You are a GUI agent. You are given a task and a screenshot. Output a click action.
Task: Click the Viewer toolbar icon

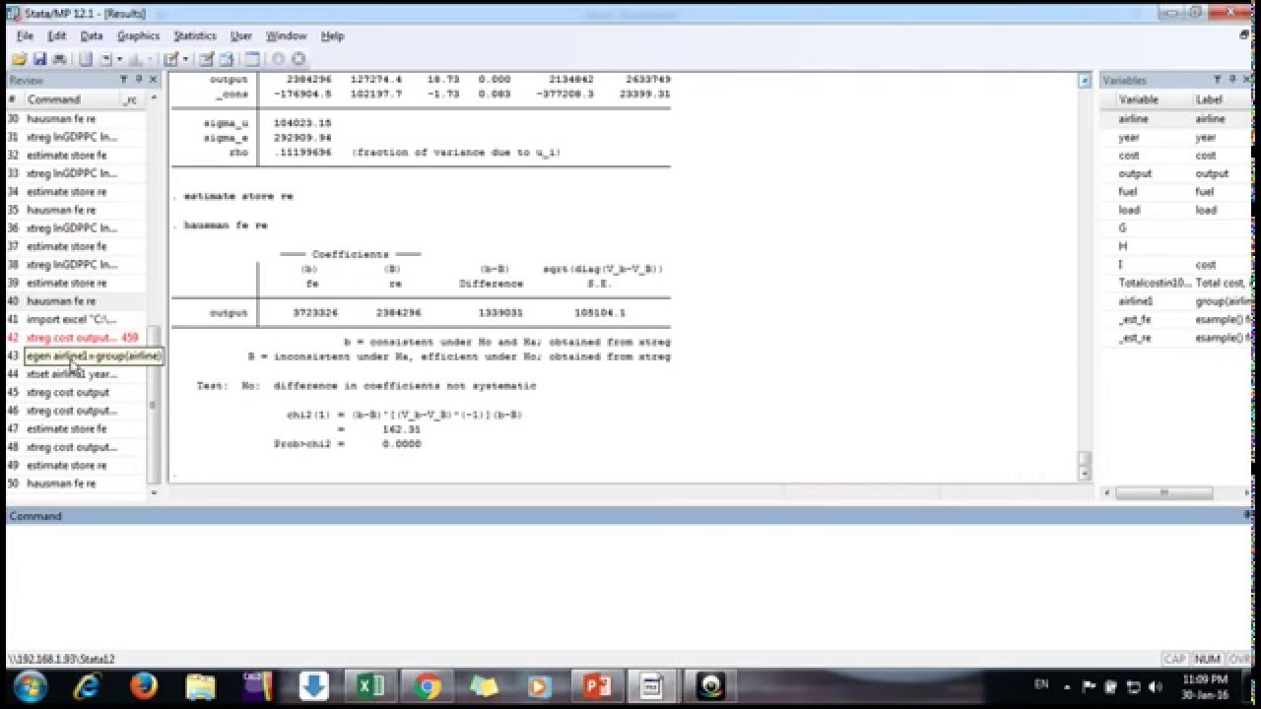pos(106,59)
